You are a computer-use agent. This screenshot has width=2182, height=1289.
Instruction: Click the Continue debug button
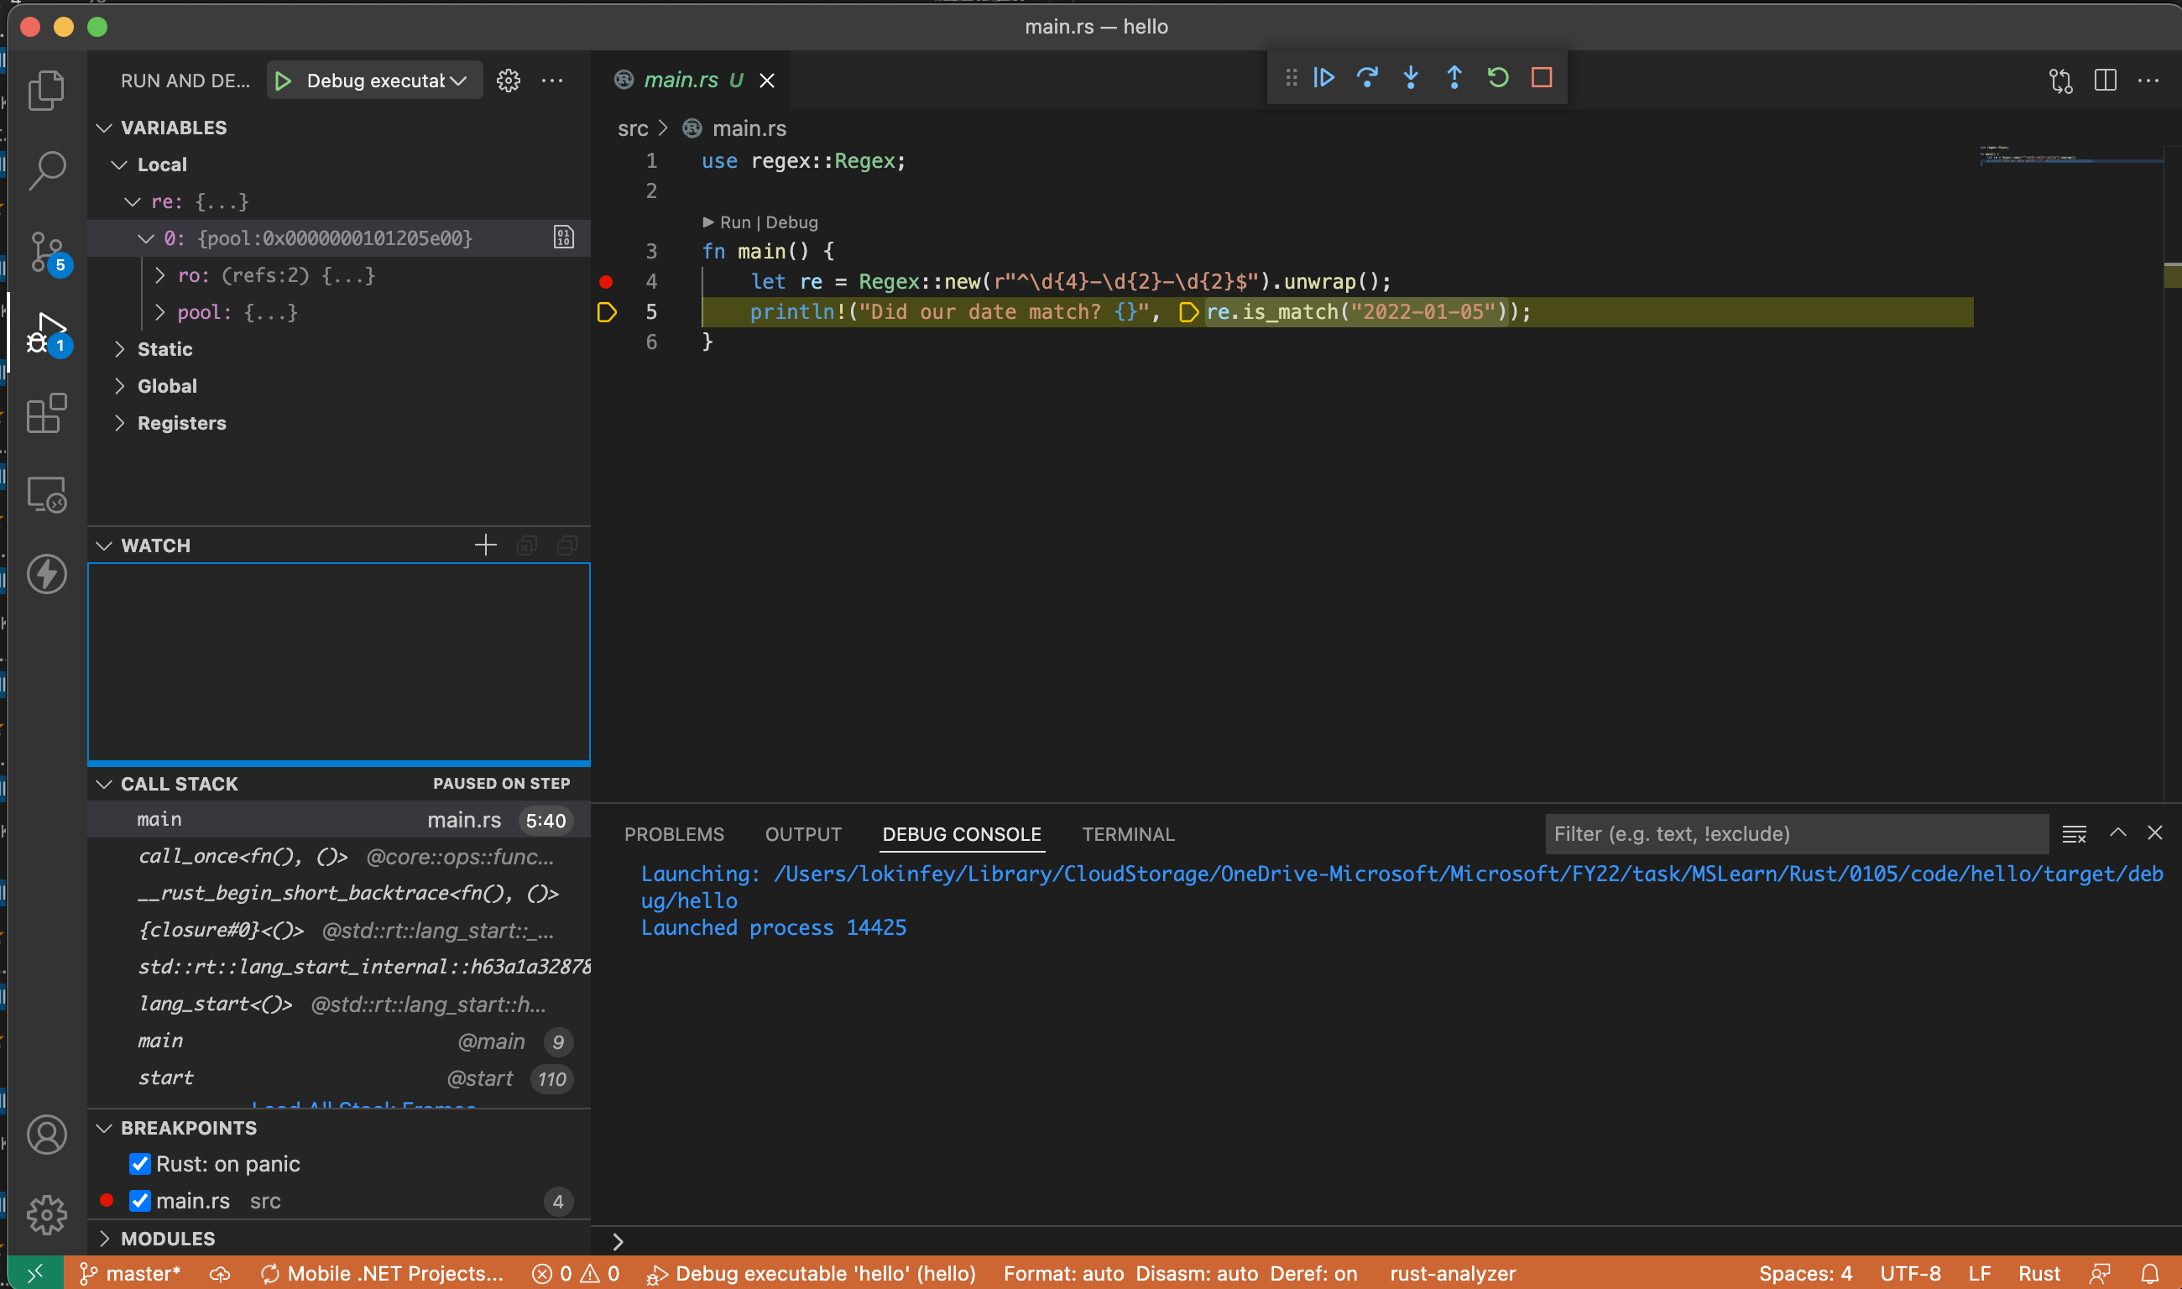pyautogui.click(x=1323, y=78)
